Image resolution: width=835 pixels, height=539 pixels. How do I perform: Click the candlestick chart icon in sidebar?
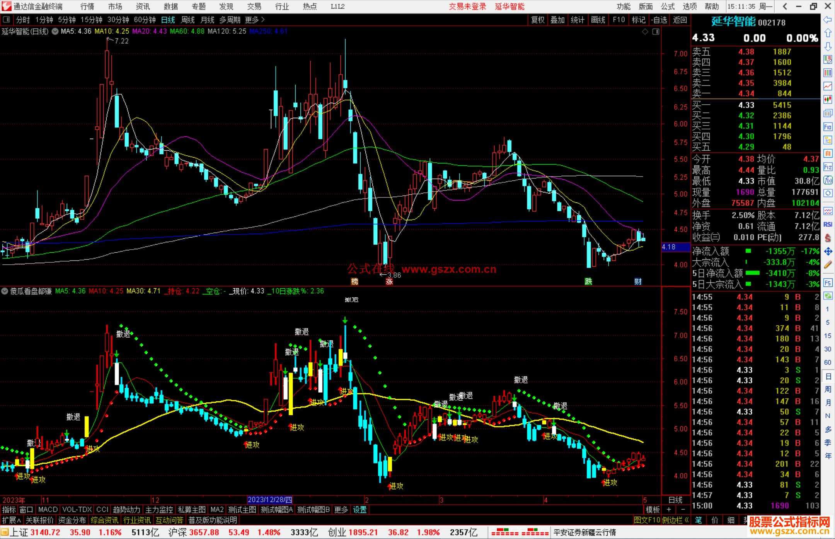828,99
